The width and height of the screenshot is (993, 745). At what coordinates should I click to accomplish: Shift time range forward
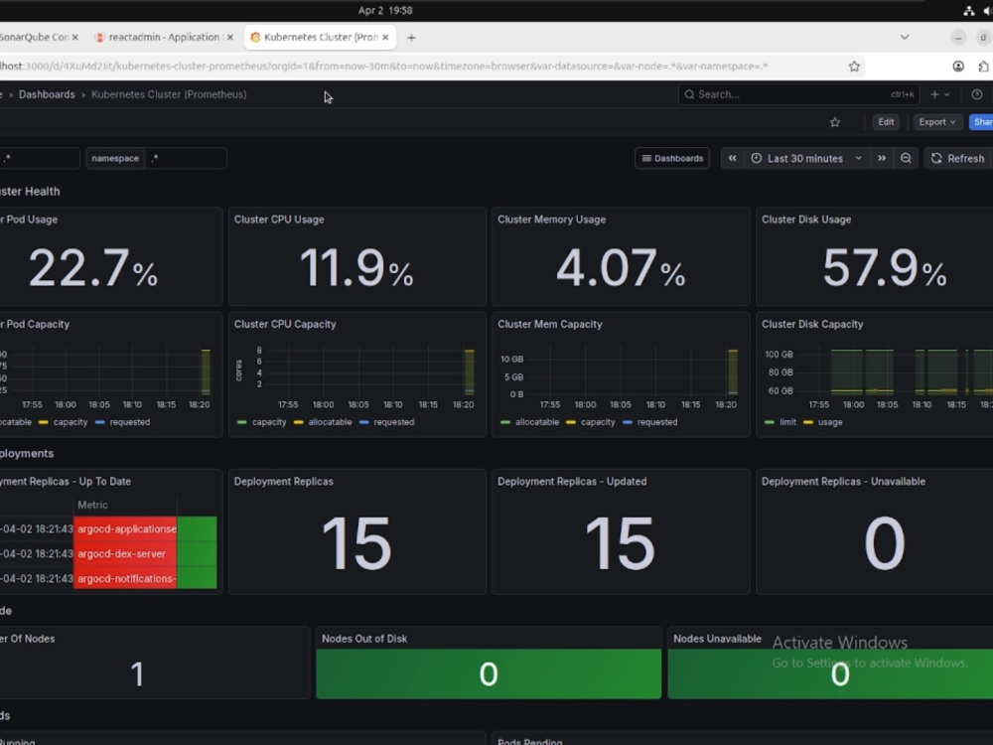click(882, 158)
